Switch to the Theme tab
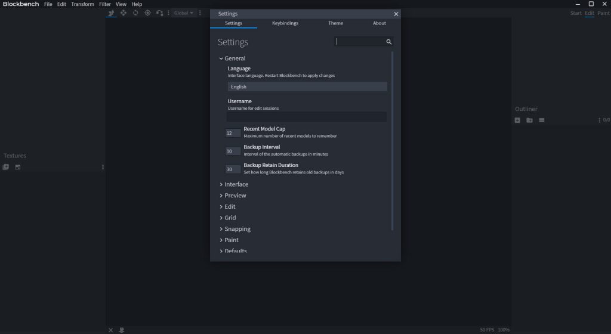This screenshot has height=334, width=611. (x=335, y=23)
